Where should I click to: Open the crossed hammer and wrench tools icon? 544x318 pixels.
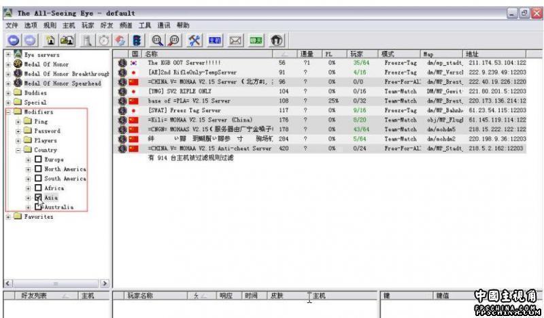click(x=194, y=41)
